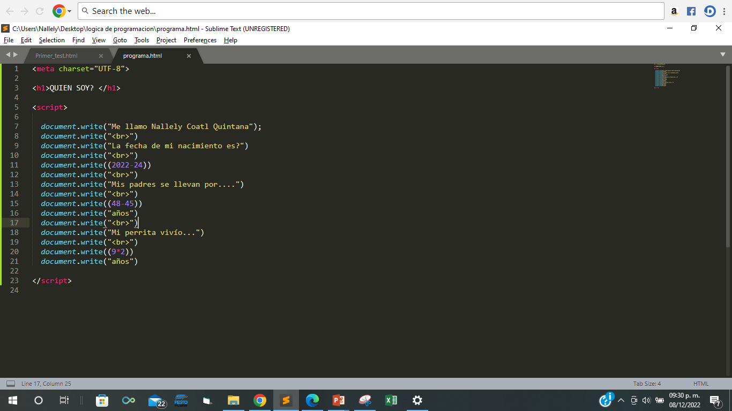Switch to Google Chrome in taskbar
This screenshot has width=732, height=411.
(x=260, y=400)
